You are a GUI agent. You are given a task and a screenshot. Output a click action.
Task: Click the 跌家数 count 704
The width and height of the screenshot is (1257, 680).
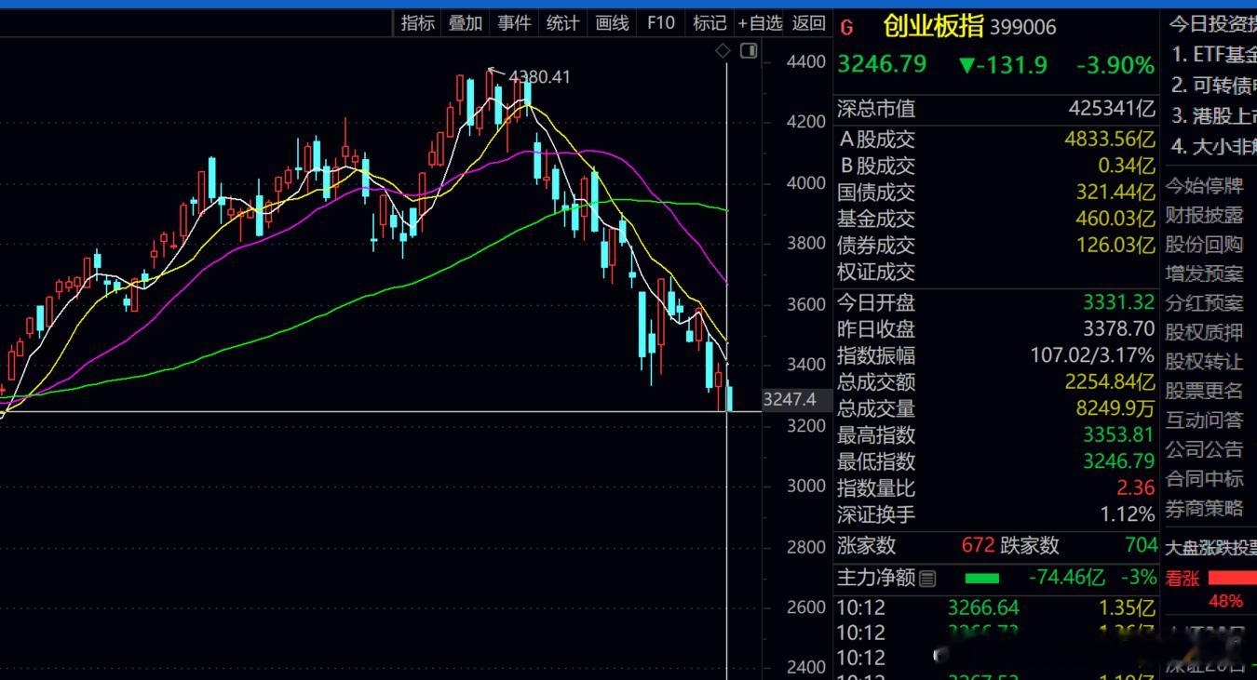point(1141,545)
